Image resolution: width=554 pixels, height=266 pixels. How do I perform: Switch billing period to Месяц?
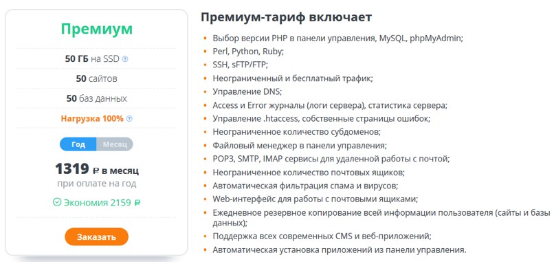tap(115, 144)
